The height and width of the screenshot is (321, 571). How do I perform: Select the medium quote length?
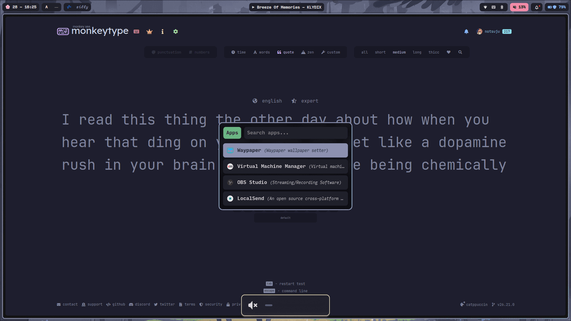pos(399,52)
